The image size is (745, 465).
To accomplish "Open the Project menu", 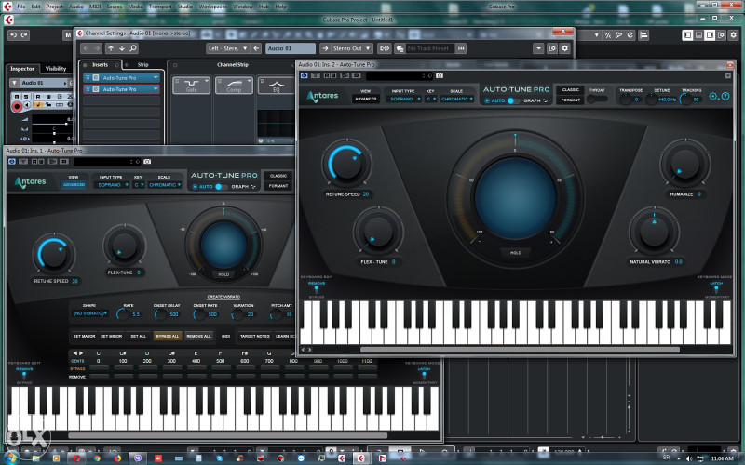I will [55, 7].
